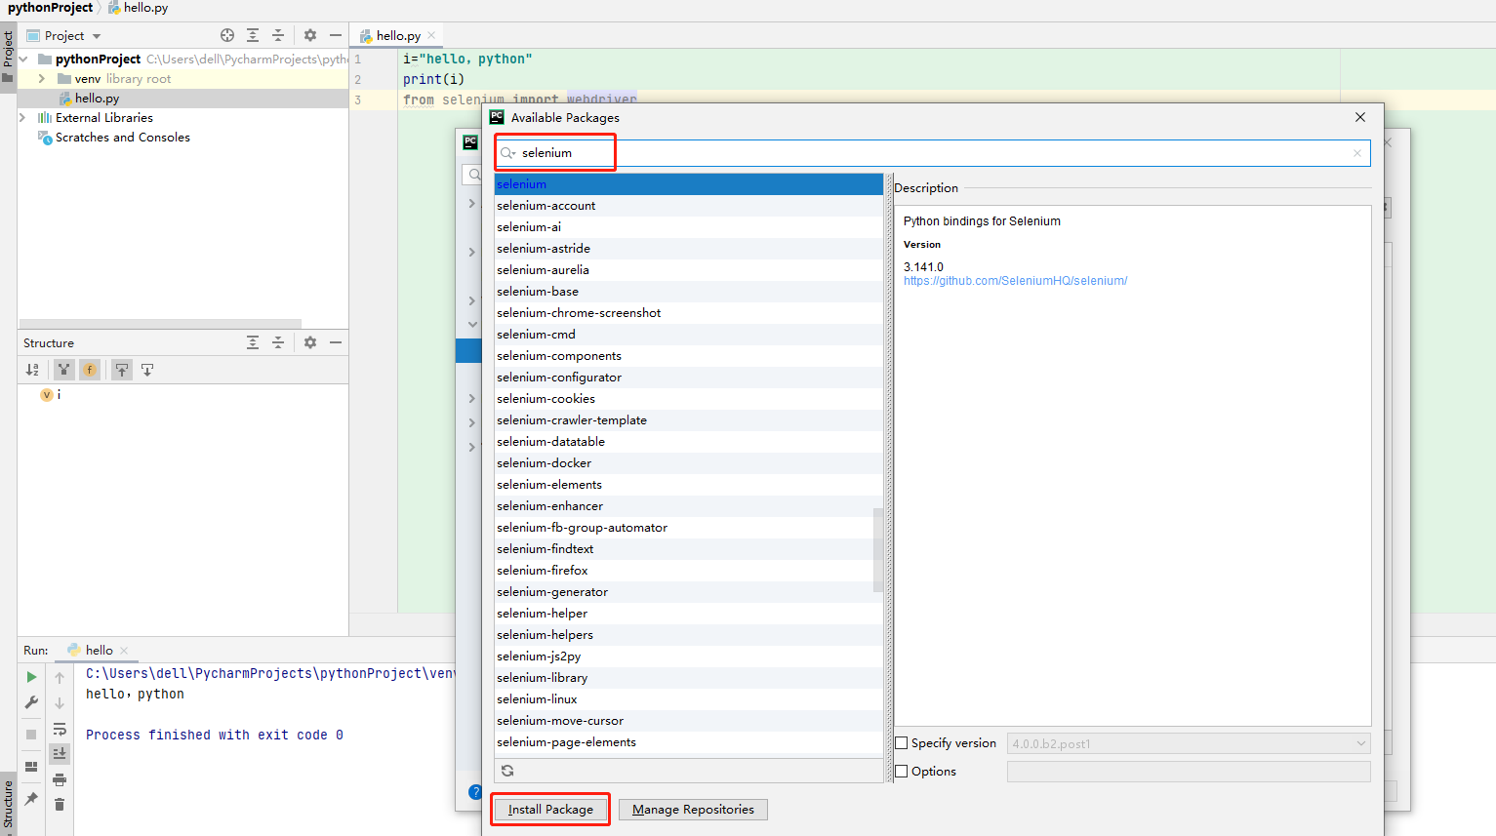Image resolution: width=1496 pixels, height=836 pixels.
Task: Select selenium-chrome-screenshot package
Action: 688,313
